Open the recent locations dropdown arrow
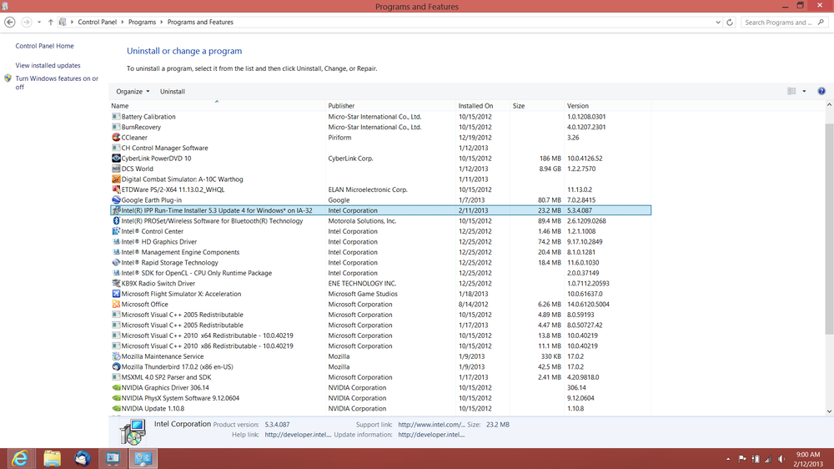The height and width of the screenshot is (469, 834). coord(39,23)
